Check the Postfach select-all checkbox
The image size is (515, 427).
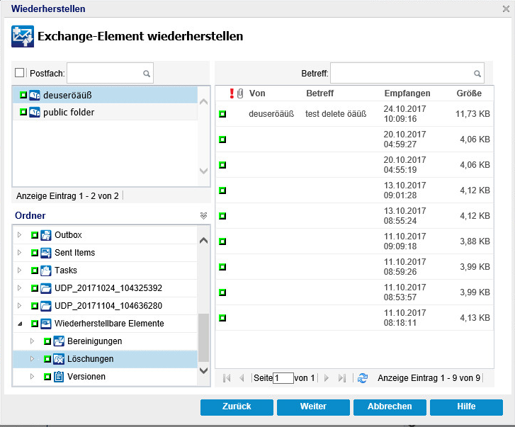pyautogui.click(x=19, y=73)
